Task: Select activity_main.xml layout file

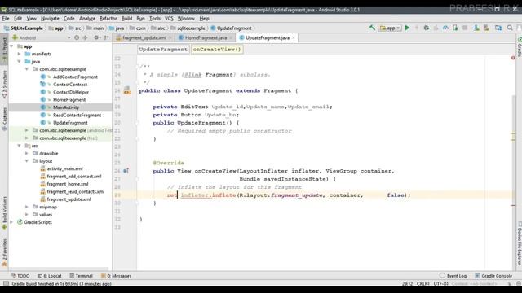Action: coord(64,168)
